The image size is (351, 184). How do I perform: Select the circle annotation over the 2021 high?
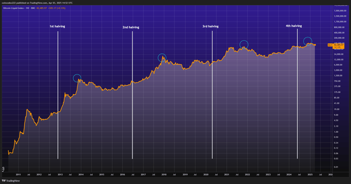(244, 44)
